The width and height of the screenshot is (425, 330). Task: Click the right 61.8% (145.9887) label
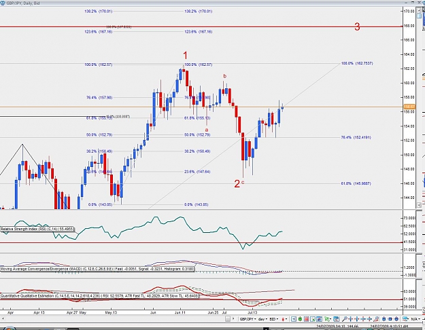pyautogui.click(x=356, y=183)
